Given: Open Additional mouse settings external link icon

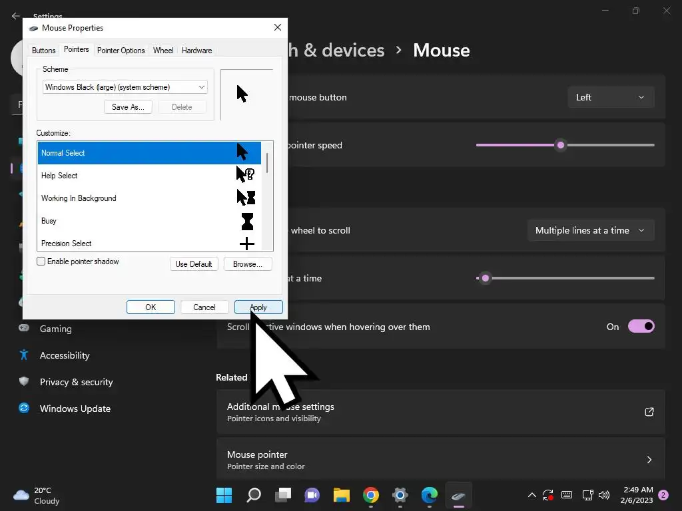Looking at the screenshot, I should point(649,411).
